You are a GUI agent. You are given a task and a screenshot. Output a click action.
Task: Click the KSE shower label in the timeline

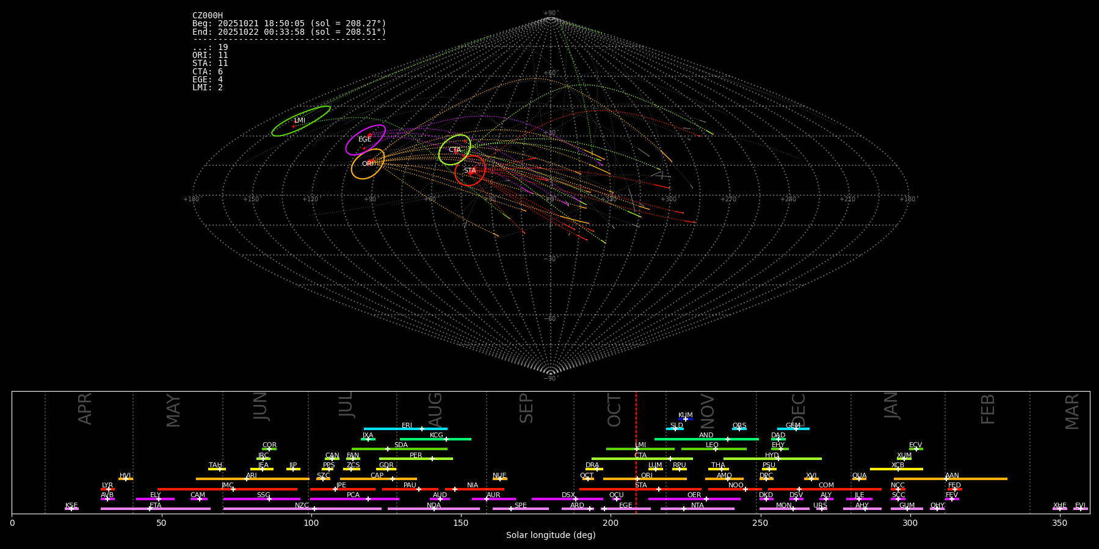(x=71, y=506)
